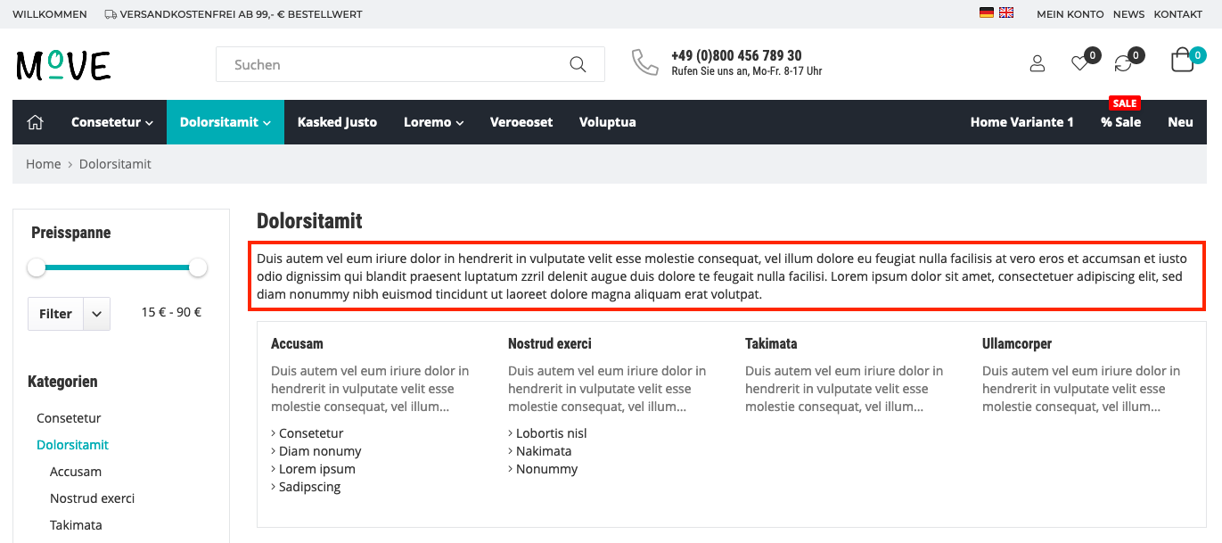
Task: Open the product compare icon
Action: pos(1123,63)
